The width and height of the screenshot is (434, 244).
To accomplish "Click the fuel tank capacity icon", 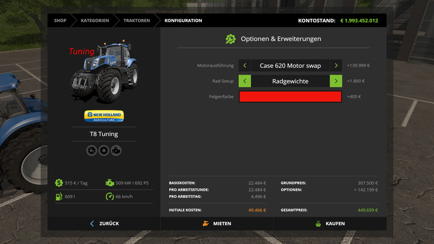I will [x=59, y=196].
